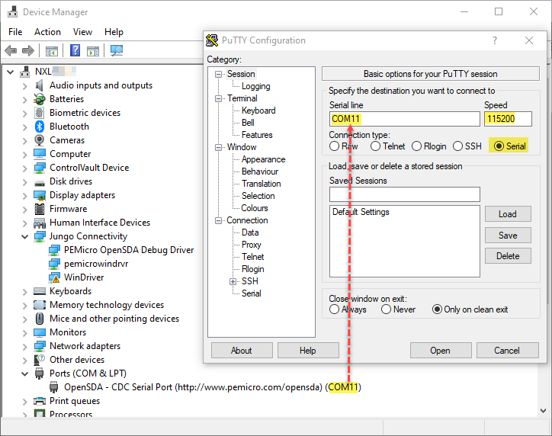Select the WinDriver warning icon
552x436 pixels.
tap(54, 277)
